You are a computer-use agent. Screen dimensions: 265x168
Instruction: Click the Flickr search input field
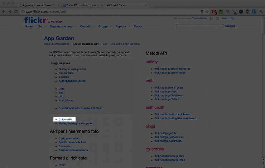200,26
